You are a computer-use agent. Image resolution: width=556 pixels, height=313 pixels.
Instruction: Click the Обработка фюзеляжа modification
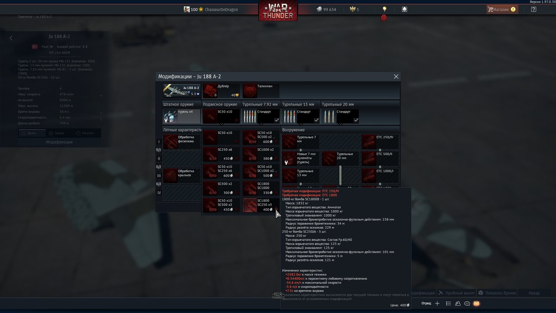[x=182, y=142]
